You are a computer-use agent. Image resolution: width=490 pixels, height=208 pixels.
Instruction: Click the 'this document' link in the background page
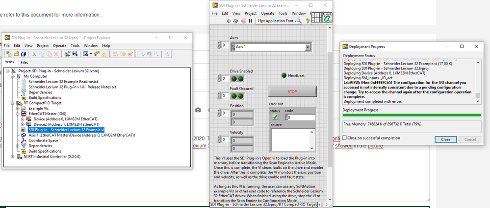[x=37, y=15]
